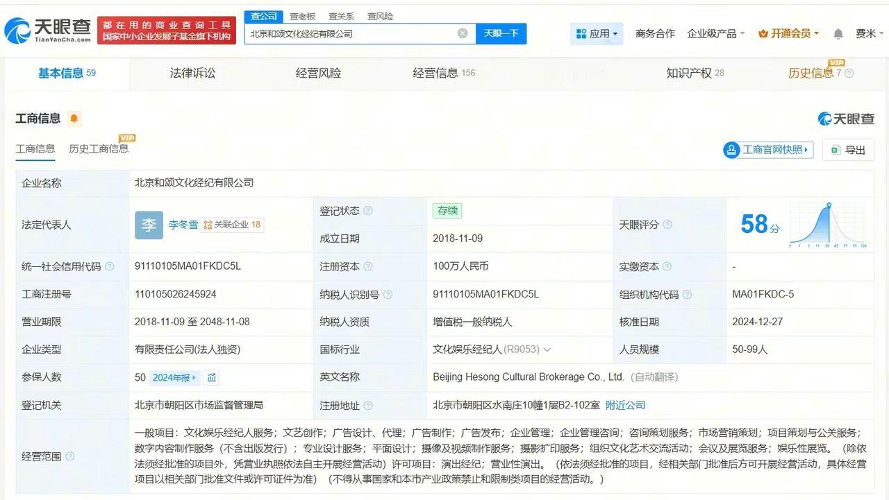Open the 应用 dropdown
This screenshot has width=889, height=500.
(x=597, y=33)
